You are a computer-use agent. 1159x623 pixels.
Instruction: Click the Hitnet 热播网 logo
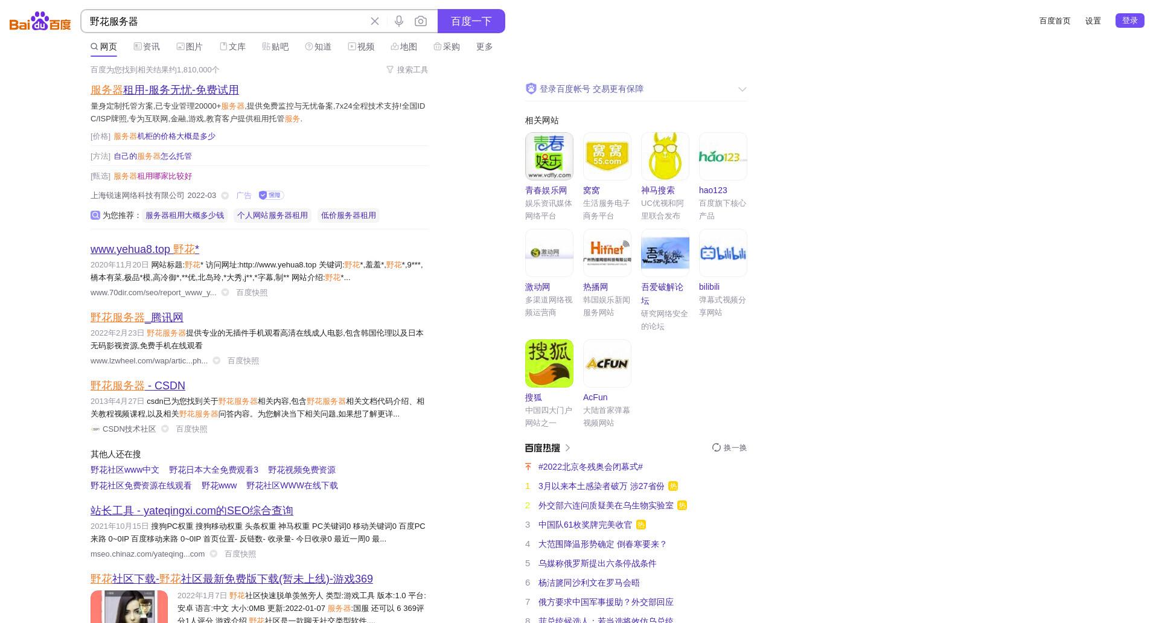point(607,253)
